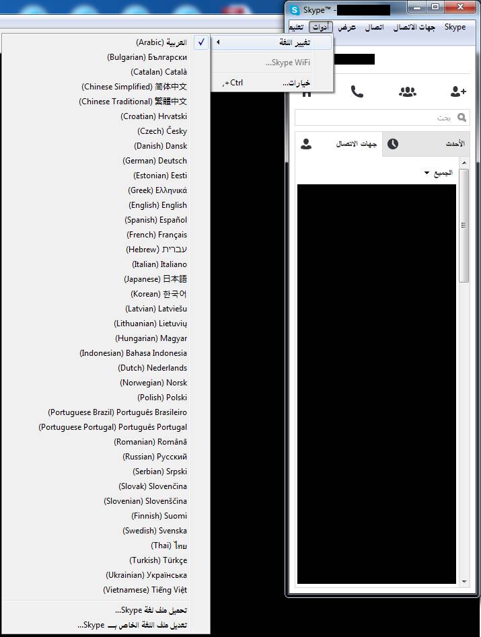
Task: Click the clock icon on Recent tab
Action: 393,144
